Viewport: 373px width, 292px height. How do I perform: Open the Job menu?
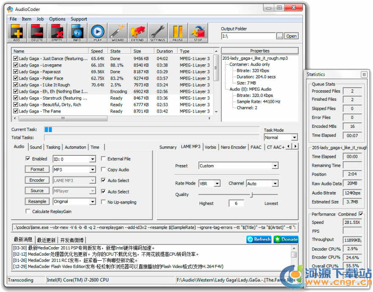[x=40, y=19]
